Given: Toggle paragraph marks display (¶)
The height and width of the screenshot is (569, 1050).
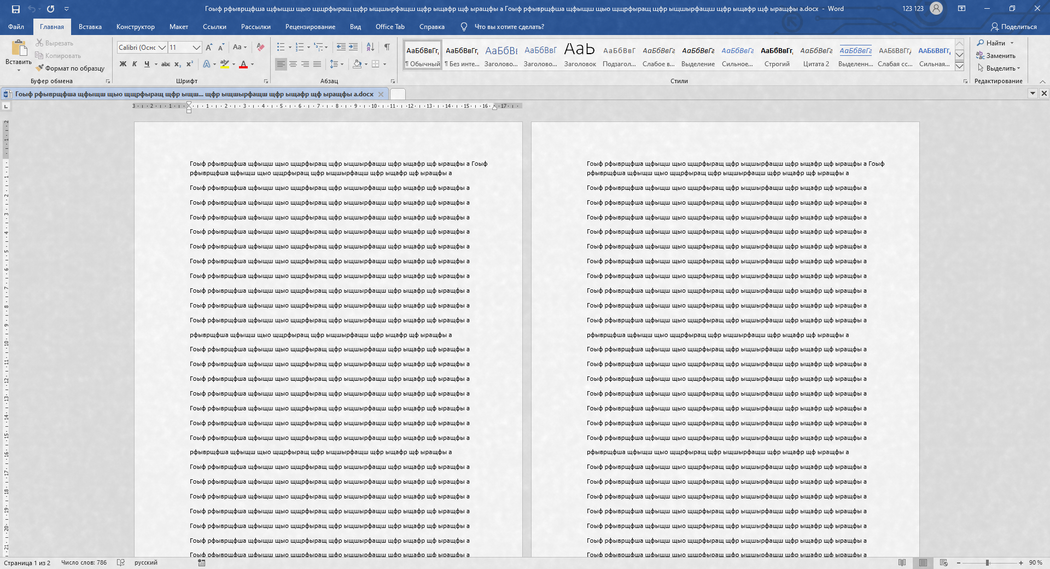Looking at the screenshot, I should click(x=387, y=47).
